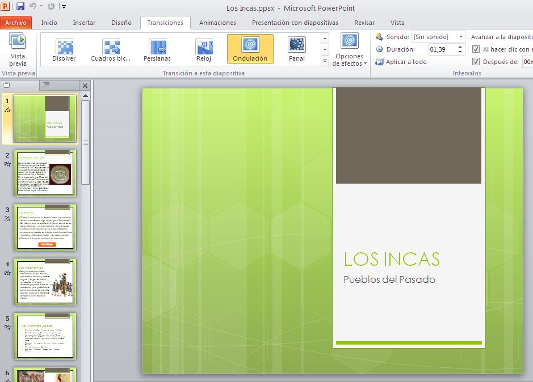Select the Panal transition effect
The image size is (533, 382).
coord(297,49)
